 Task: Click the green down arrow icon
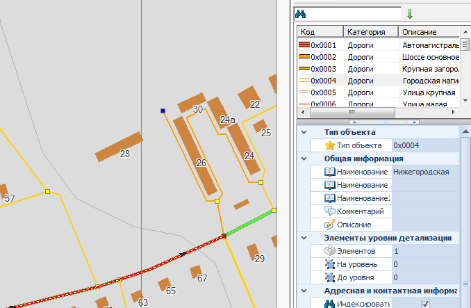(410, 14)
